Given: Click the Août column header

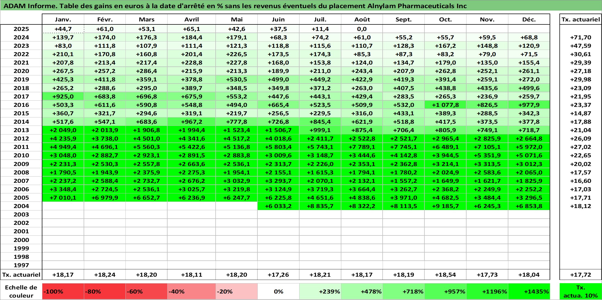Looking at the screenshot, I should point(362,19).
